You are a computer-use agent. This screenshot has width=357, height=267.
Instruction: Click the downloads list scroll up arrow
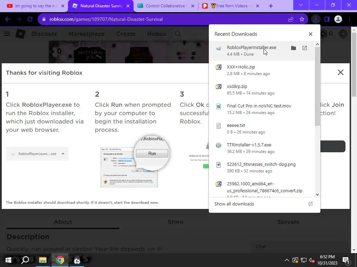click(x=317, y=44)
